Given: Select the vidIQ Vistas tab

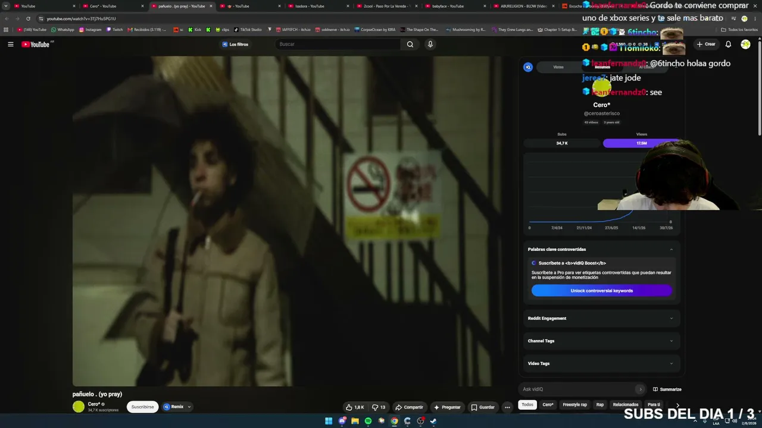Looking at the screenshot, I should tap(558, 67).
